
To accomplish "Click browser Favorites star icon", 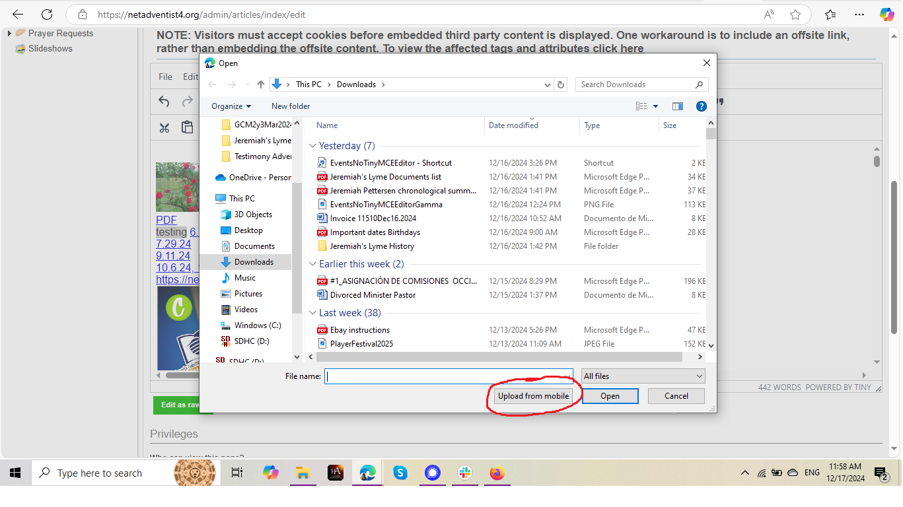I will click(795, 15).
